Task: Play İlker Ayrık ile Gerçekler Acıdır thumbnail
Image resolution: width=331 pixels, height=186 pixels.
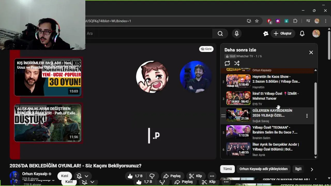Action: pyautogui.click(x=238, y=149)
